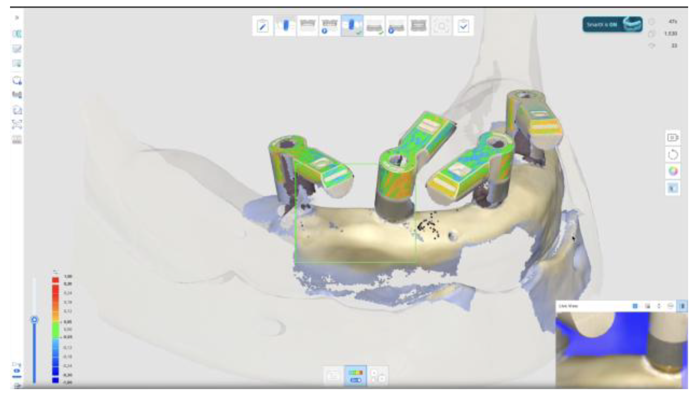Open the color wheel display mode button

[673, 171]
